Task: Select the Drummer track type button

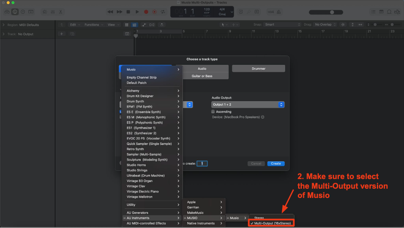Action: pos(258,69)
